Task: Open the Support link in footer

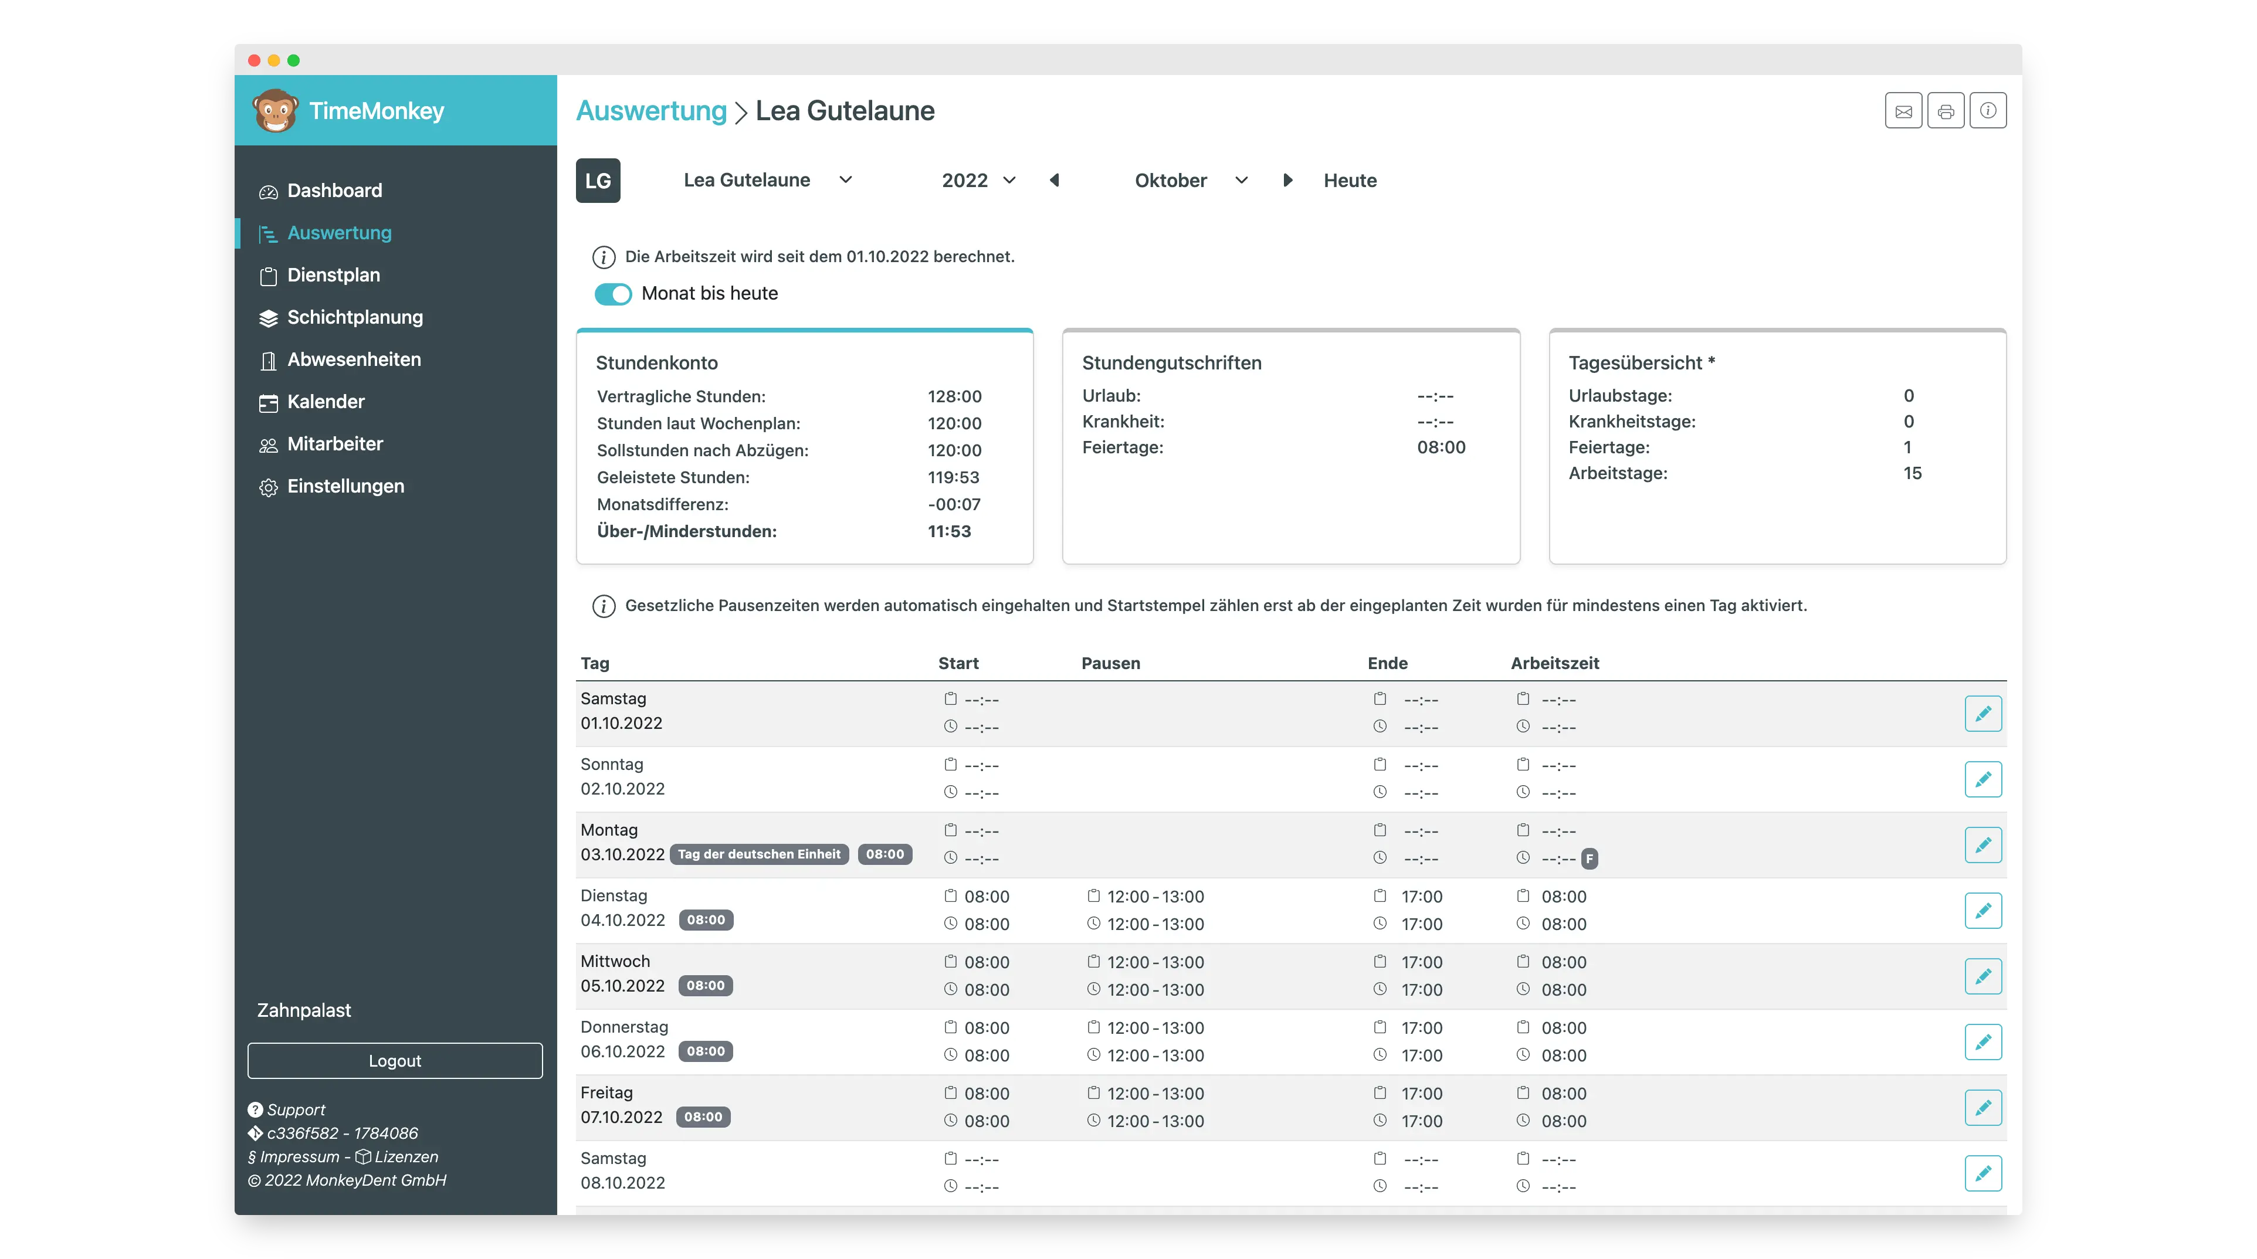Action: 295,1109
